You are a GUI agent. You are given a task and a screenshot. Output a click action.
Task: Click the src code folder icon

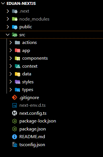pyautogui.click(x=15, y=35)
